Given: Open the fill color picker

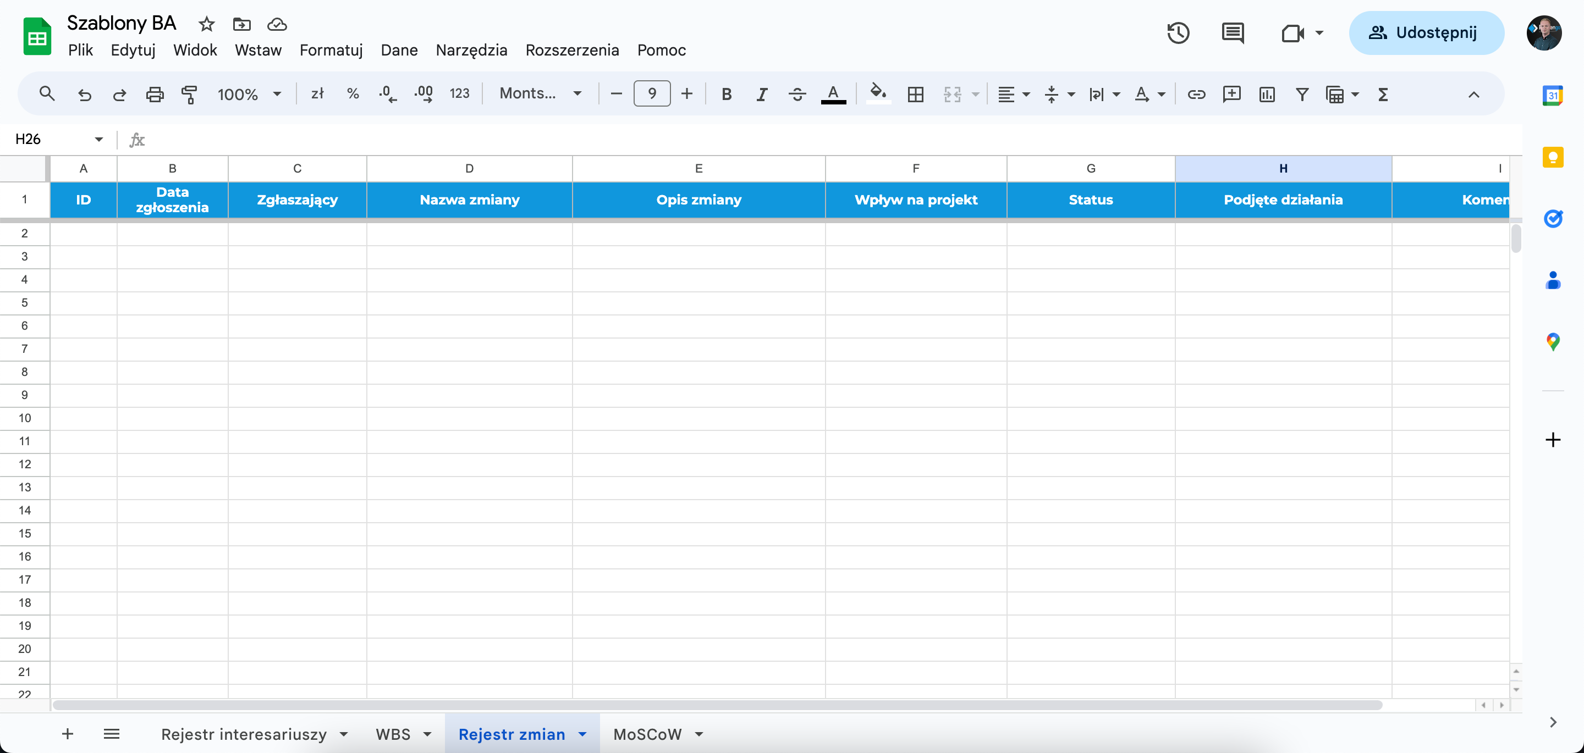Looking at the screenshot, I should (x=877, y=94).
